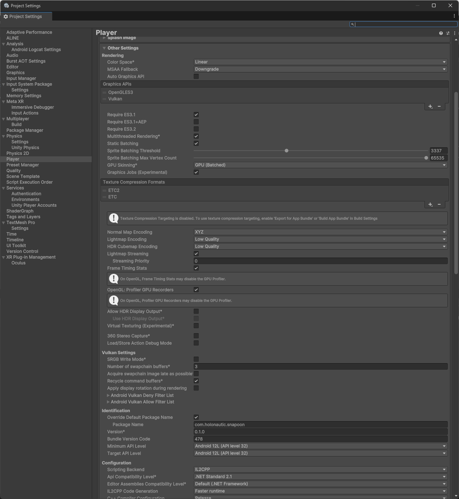The width and height of the screenshot is (459, 499).
Task: Click the Texture Compression Targeting warning icon
Action: coord(113,218)
